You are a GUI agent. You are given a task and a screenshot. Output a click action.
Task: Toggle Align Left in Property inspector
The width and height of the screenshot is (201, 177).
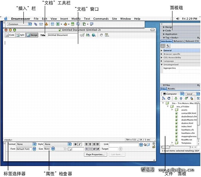click(86, 144)
